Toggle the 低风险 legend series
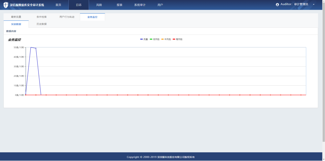Image resolution: width=325 pixels, height=161 pixels. tap(155, 39)
